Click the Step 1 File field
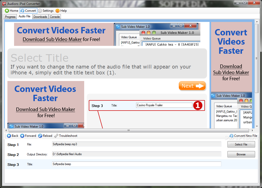262x188 pixels. pos(137,144)
